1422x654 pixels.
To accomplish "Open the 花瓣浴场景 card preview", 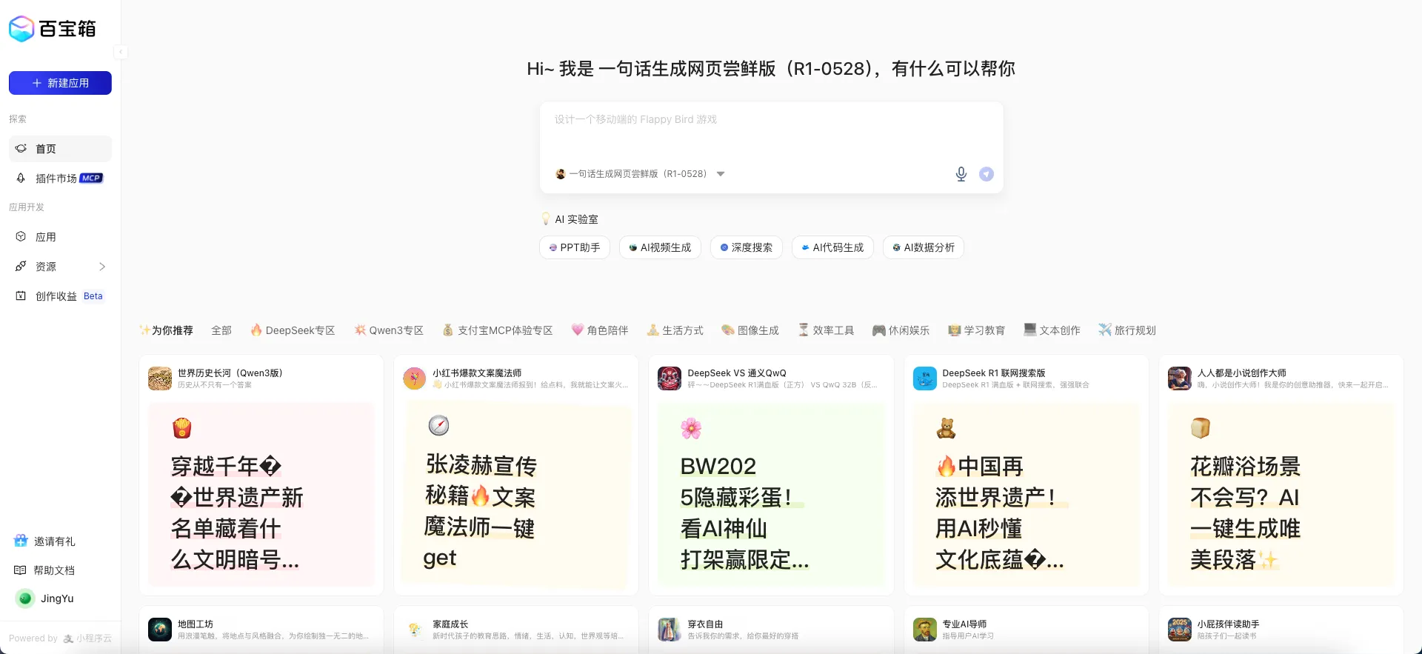I will coord(1281,495).
